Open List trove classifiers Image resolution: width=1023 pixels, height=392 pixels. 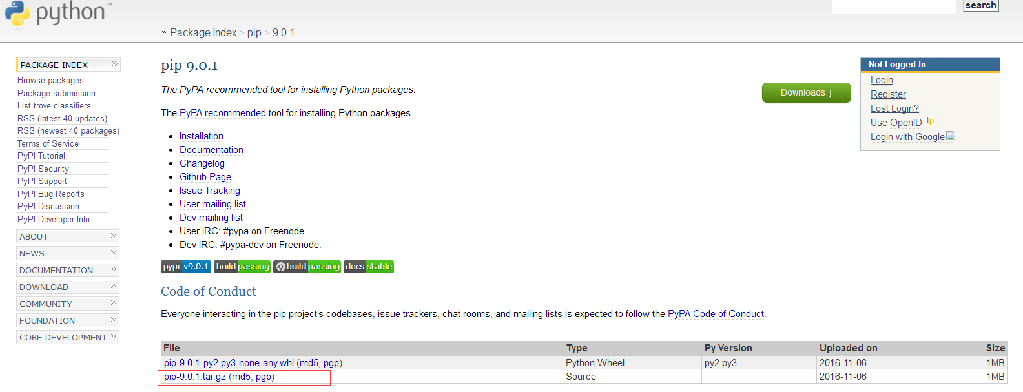click(x=54, y=106)
